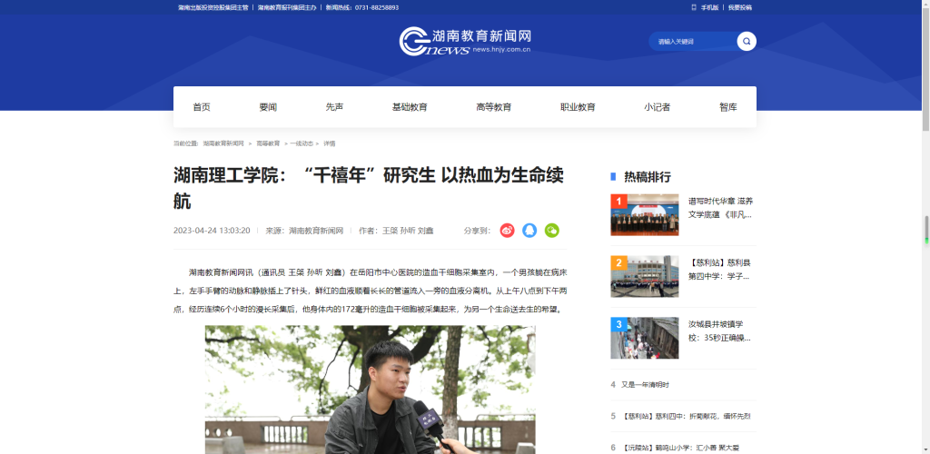Click the search magnifier icon
Screen dimensions: 930x454
[x=747, y=42]
